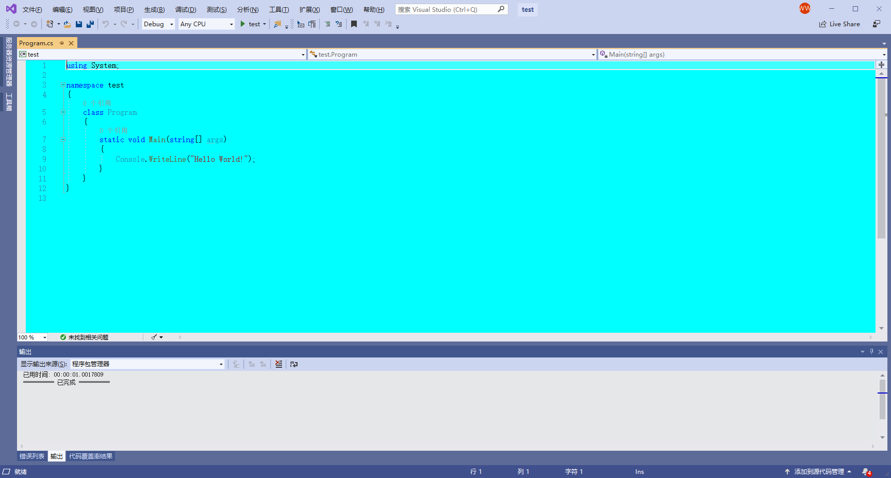Click the split editor handle above the scrollbar
Screen dimensions: 891x478
(x=881, y=65)
